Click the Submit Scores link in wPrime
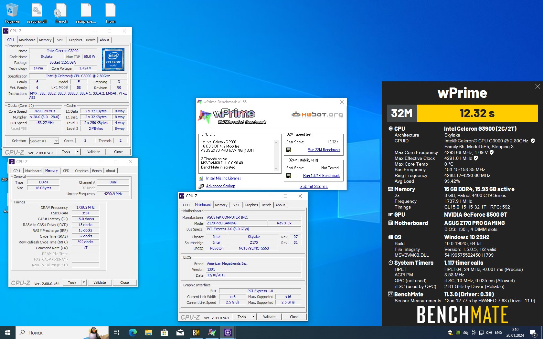 314,186
